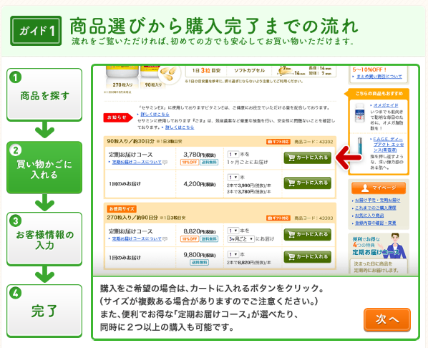Click こちらの商品もおすすめ header
The width and height of the screenshot is (428, 348).
tap(379, 94)
